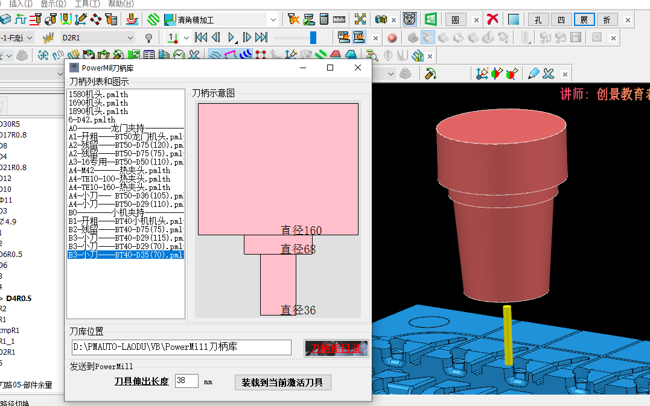Viewport: 650px width, 406px height.
Task: Click the 折 button
Action: (607, 20)
